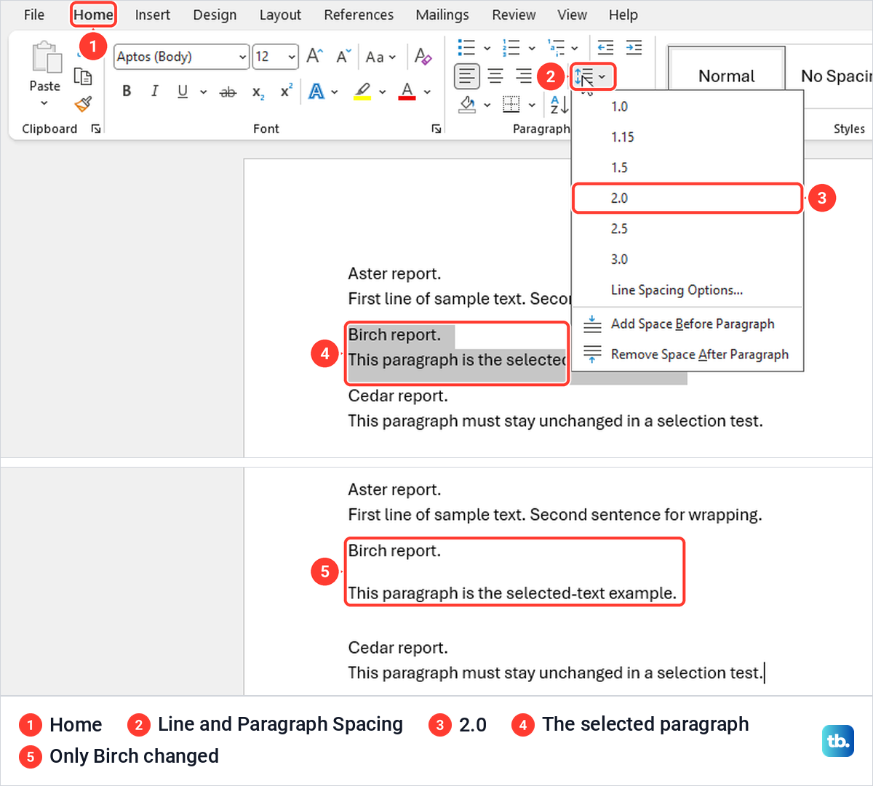This screenshot has width=873, height=786.
Task: Toggle Italic formatting
Action: (154, 91)
